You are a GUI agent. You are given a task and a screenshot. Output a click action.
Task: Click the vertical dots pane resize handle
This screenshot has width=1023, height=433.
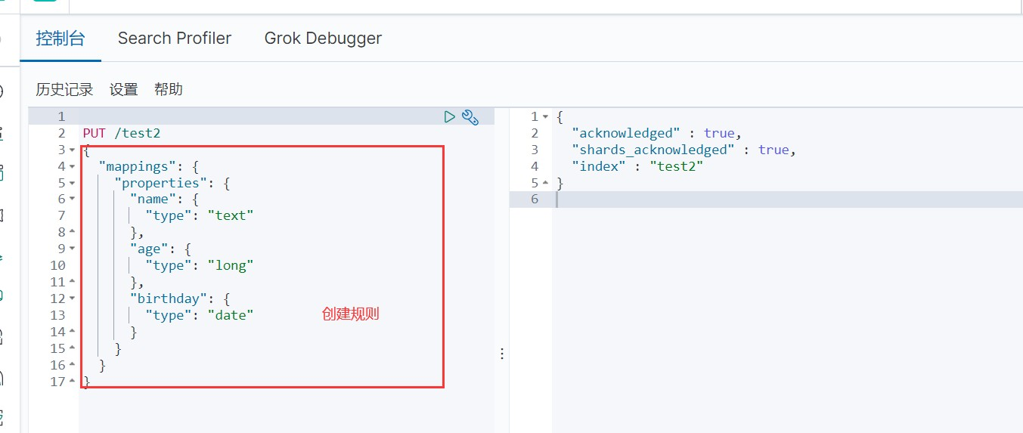click(x=501, y=354)
